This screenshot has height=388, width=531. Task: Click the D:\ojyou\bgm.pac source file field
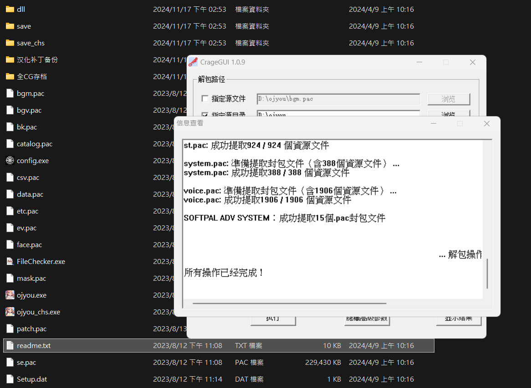pos(338,99)
